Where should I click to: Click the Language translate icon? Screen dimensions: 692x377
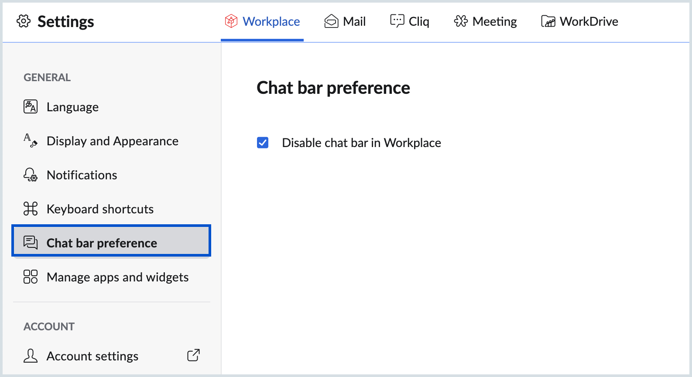click(31, 106)
